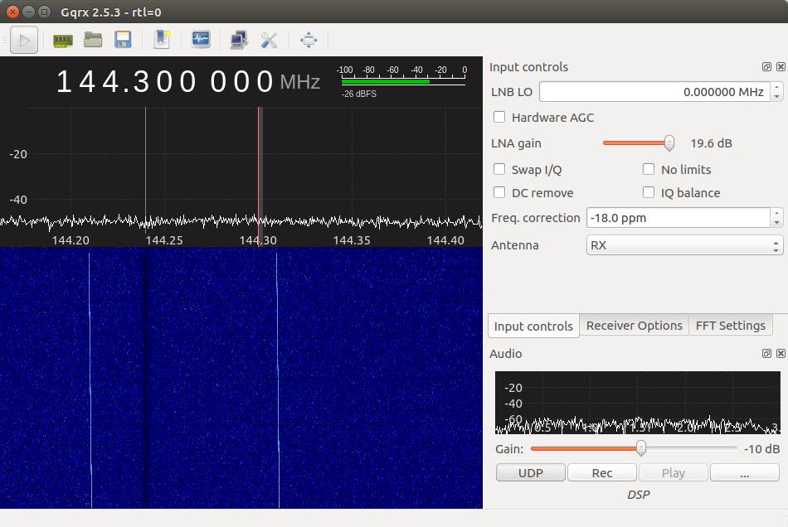Check the DC remove option
The width and height of the screenshot is (788, 527).
click(x=499, y=192)
